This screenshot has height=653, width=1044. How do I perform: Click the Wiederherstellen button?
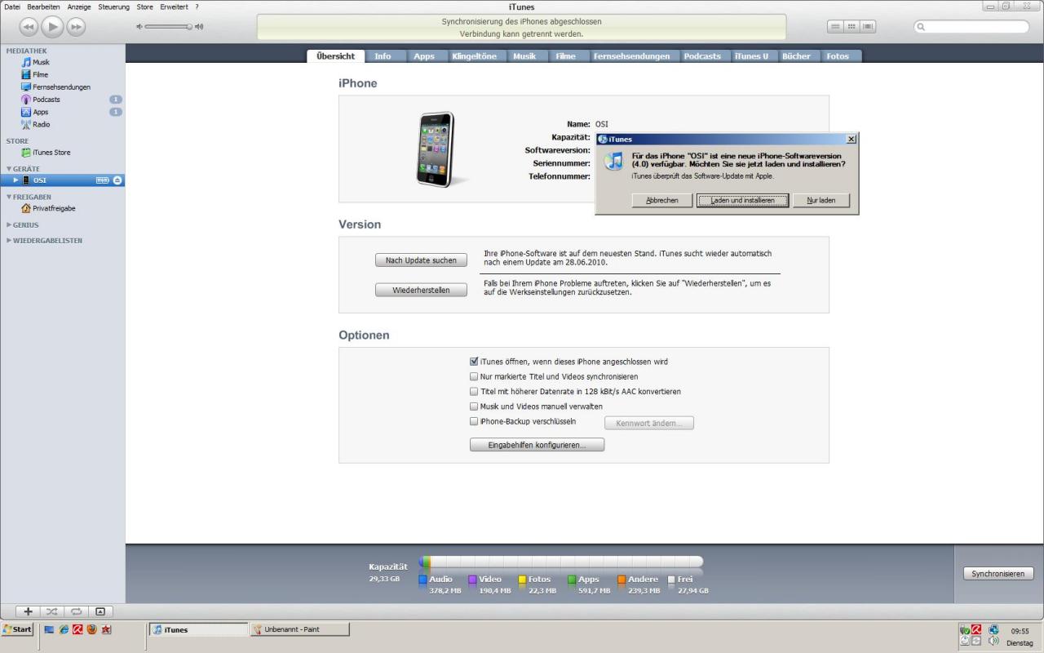tap(421, 290)
